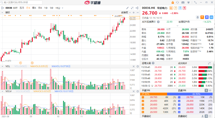The image size is (215, 118).
Task: Switch order book to 5 levels
Action: 206,90
